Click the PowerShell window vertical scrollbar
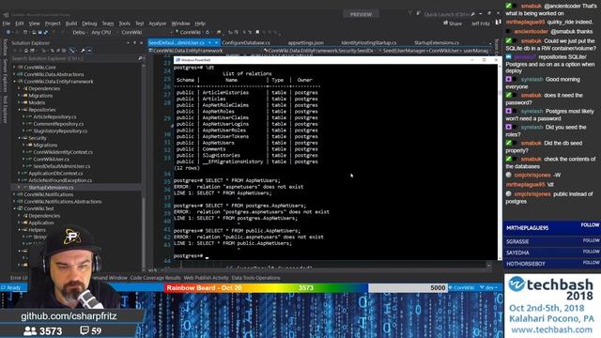This screenshot has width=601, height=338. (500, 161)
